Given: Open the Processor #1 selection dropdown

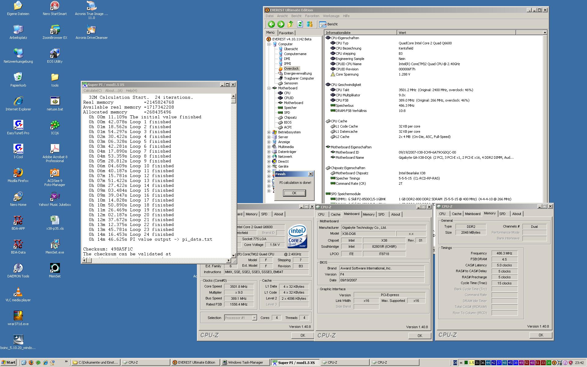Looking at the screenshot, I should (x=254, y=318).
